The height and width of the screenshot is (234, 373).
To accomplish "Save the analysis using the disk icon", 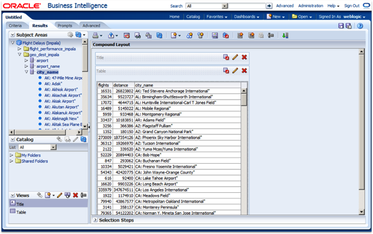I will (x=341, y=26).
